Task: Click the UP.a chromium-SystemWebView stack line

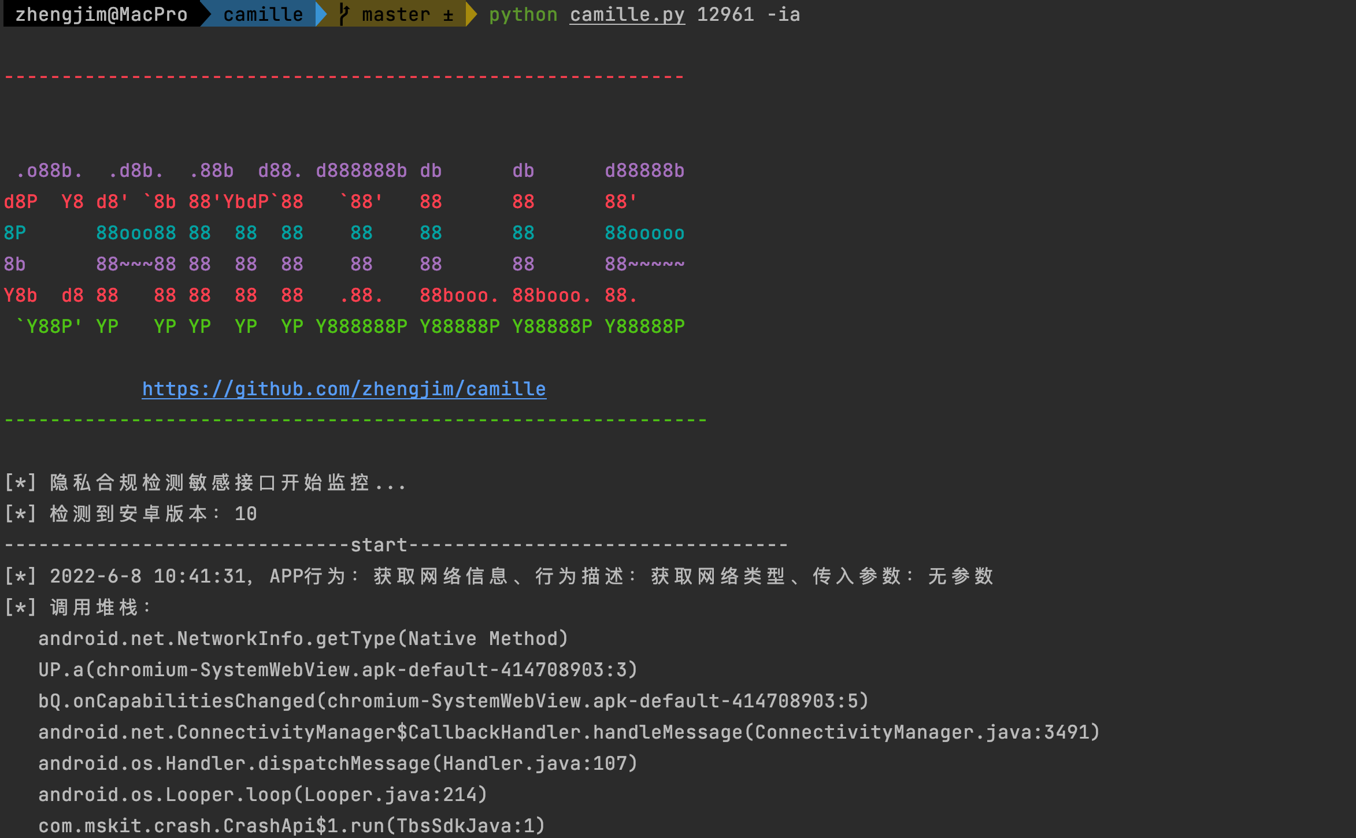Action: [x=338, y=670]
